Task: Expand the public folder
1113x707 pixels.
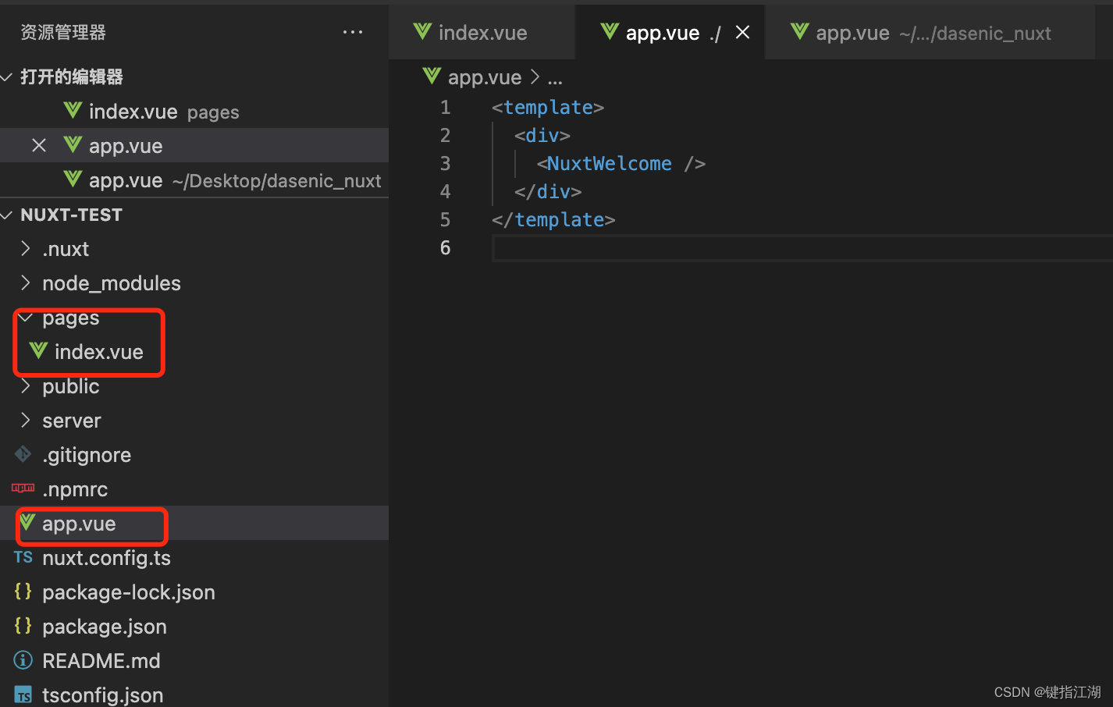Action: click(26, 386)
